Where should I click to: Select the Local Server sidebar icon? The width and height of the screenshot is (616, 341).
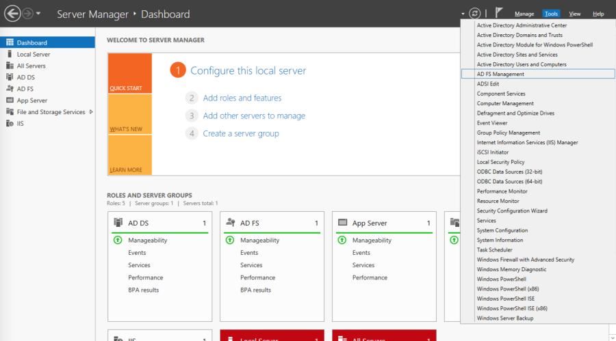10,54
